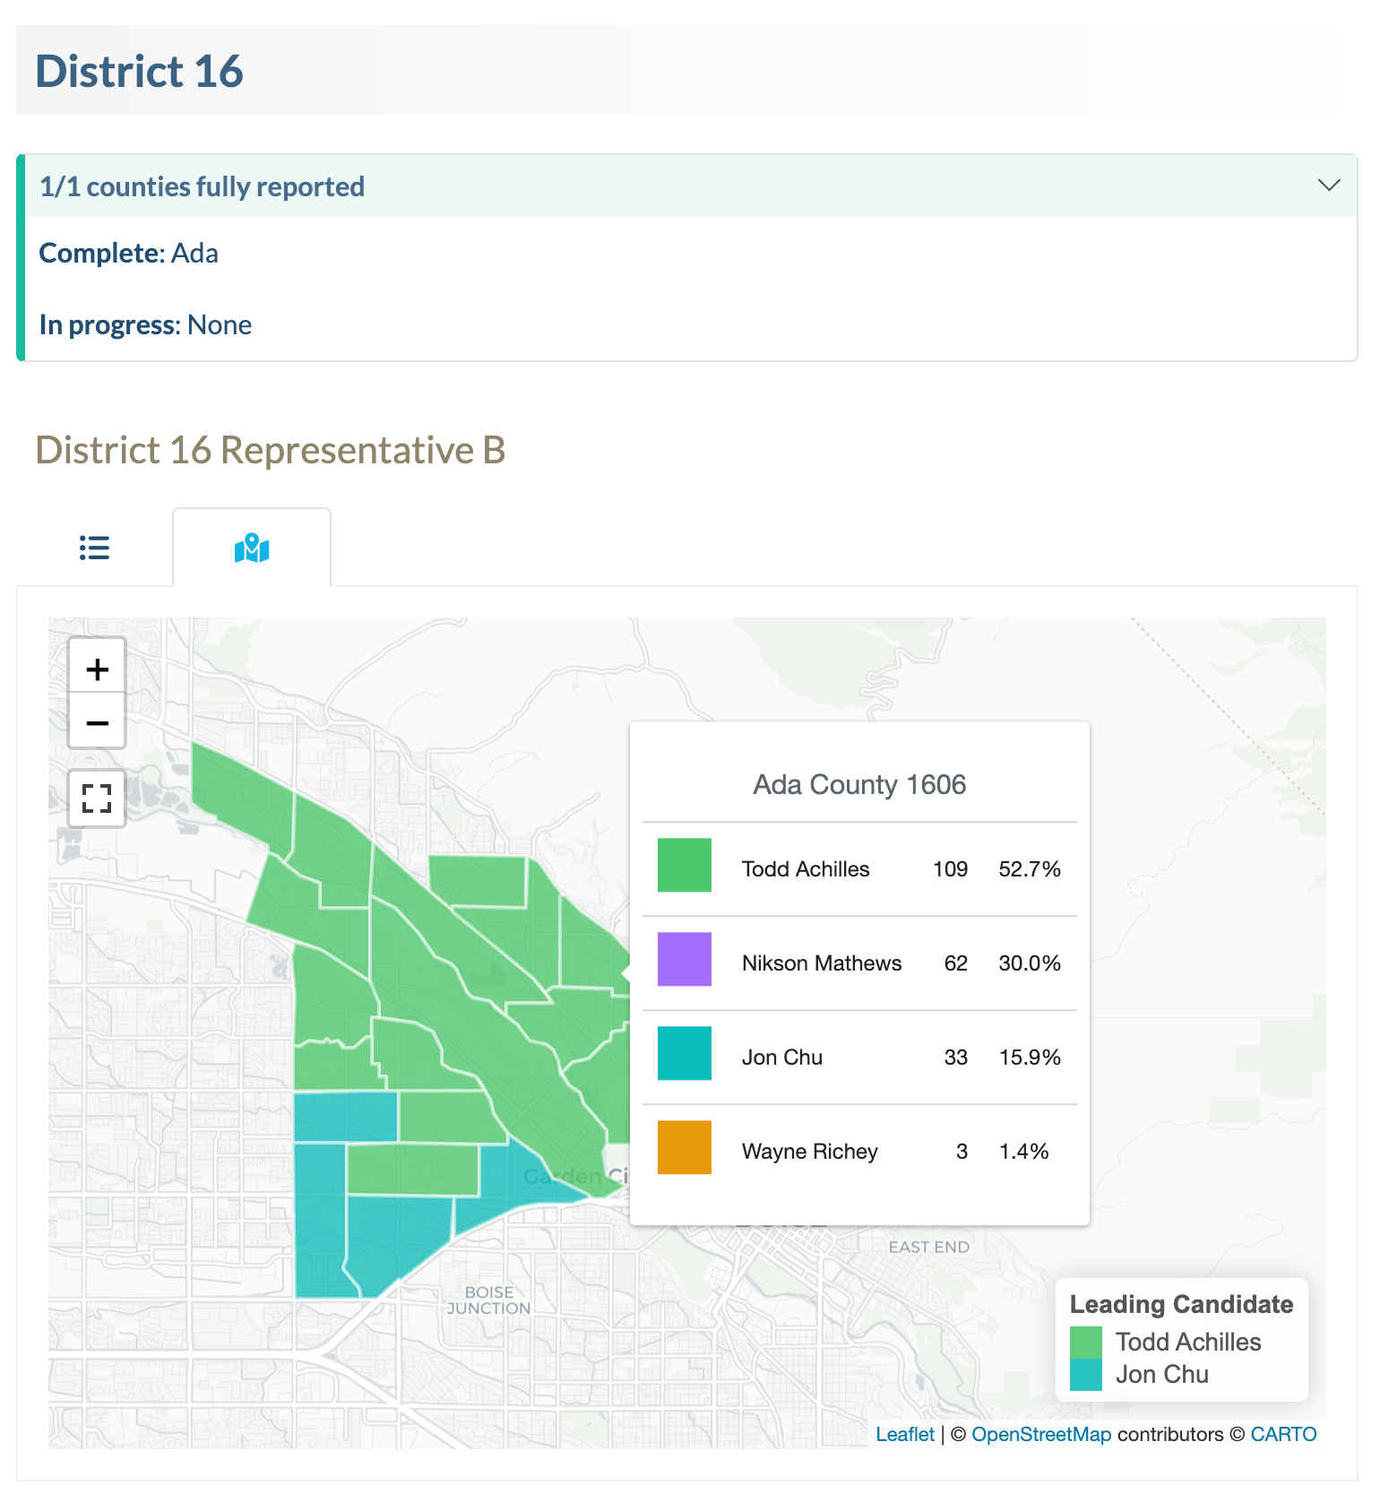Zoom out of the map
The image size is (1380, 1502).
(x=97, y=721)
